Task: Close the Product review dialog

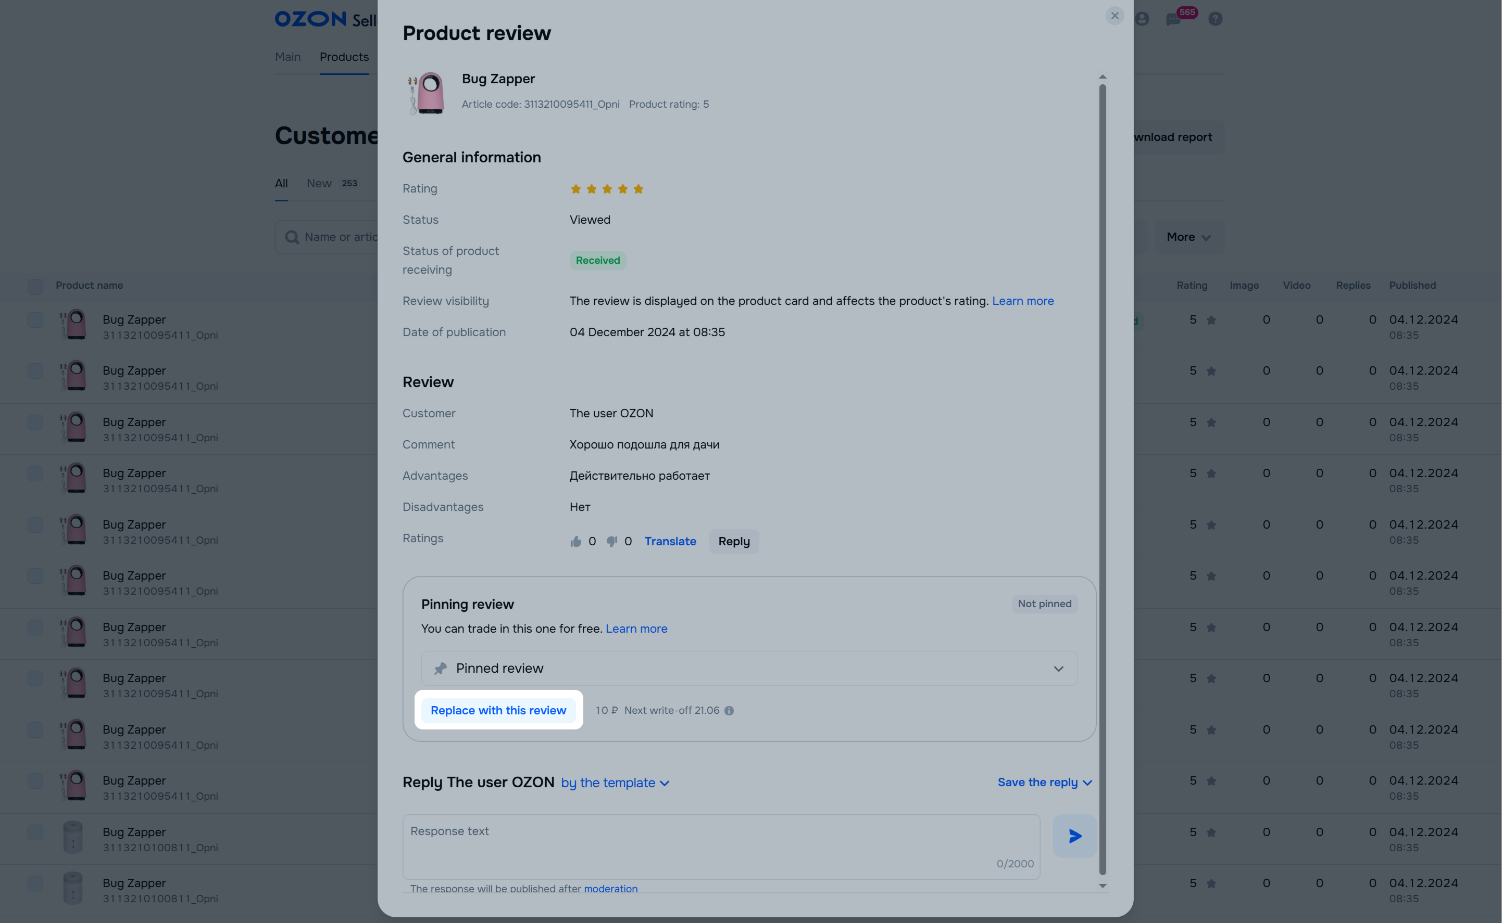Action: [x=1115, y=16]
